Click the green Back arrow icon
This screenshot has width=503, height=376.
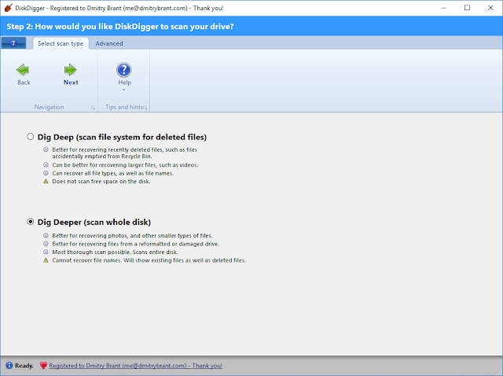coord(23,69)
